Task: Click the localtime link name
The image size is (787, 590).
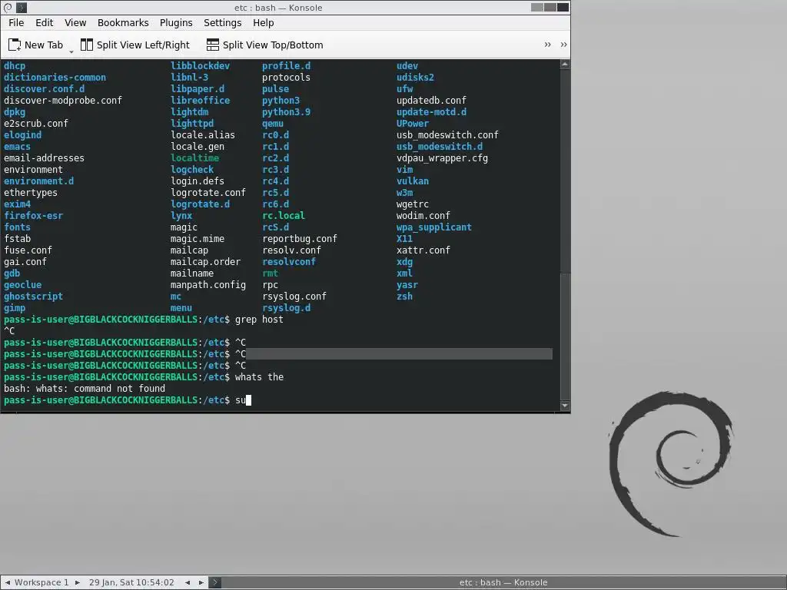Action: coord(194,158)
